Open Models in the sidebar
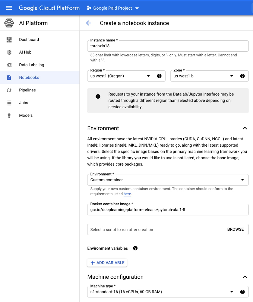The height and width of the screenshot is (302, 253). (26, 115)
